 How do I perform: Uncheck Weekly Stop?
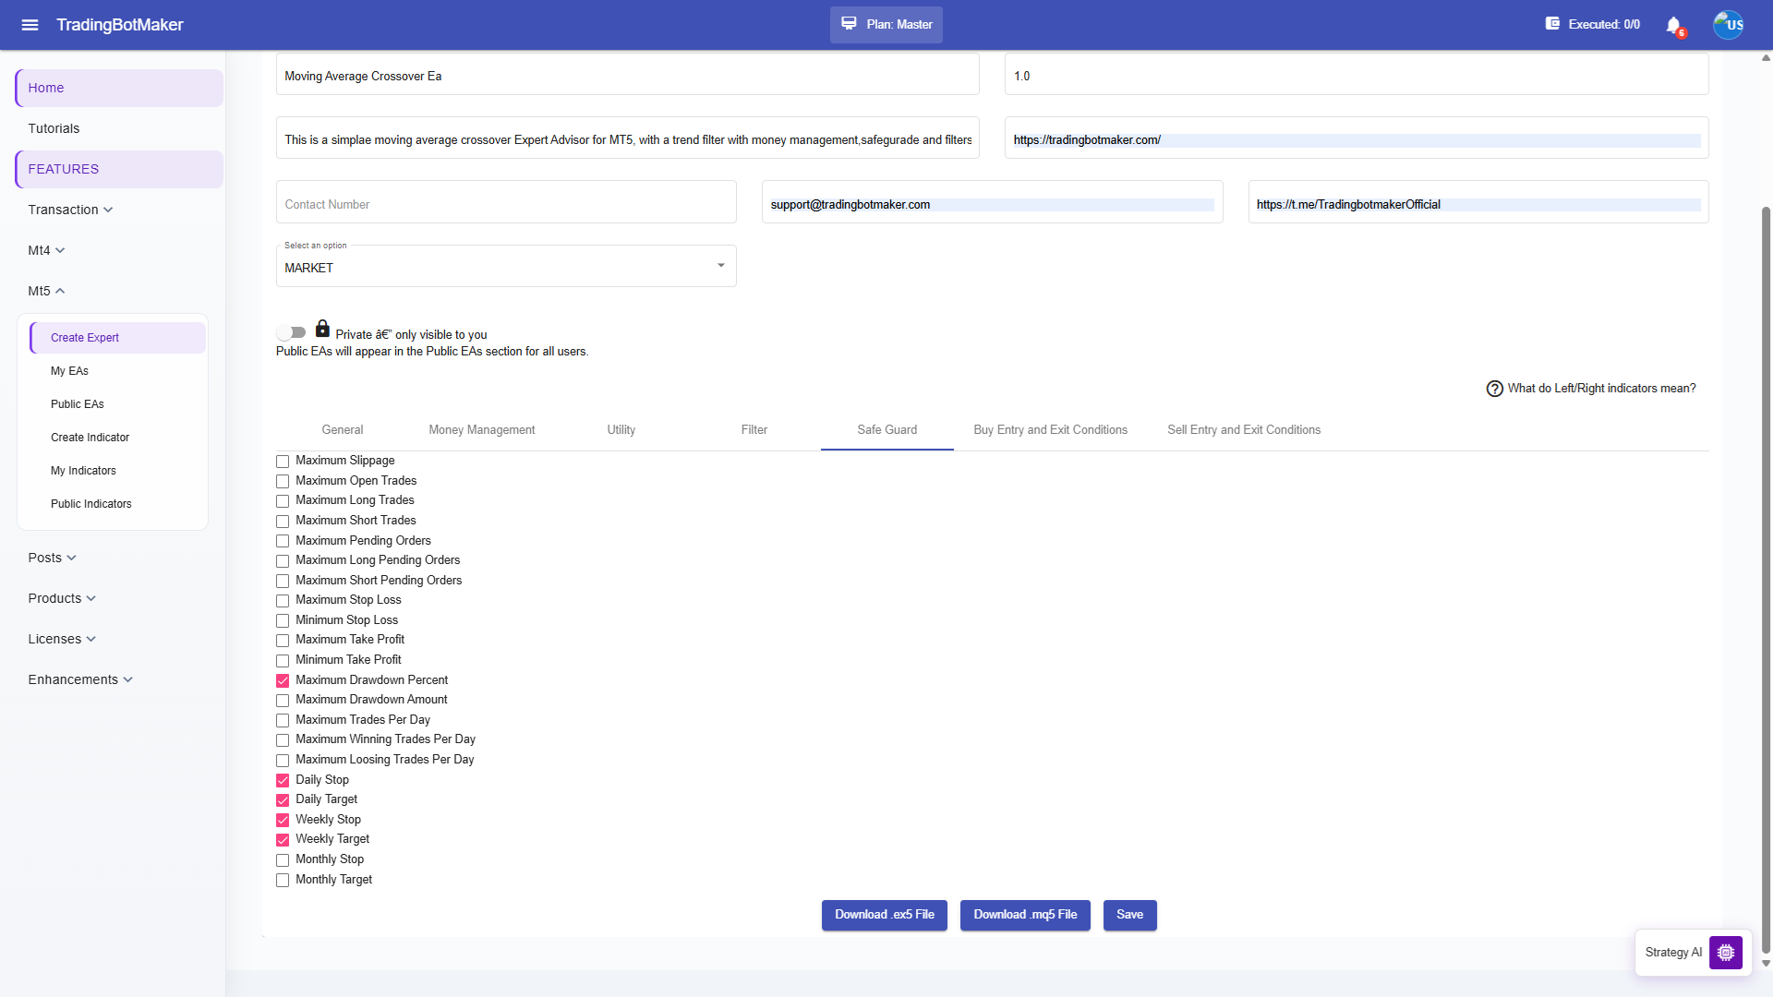point(283,821)
